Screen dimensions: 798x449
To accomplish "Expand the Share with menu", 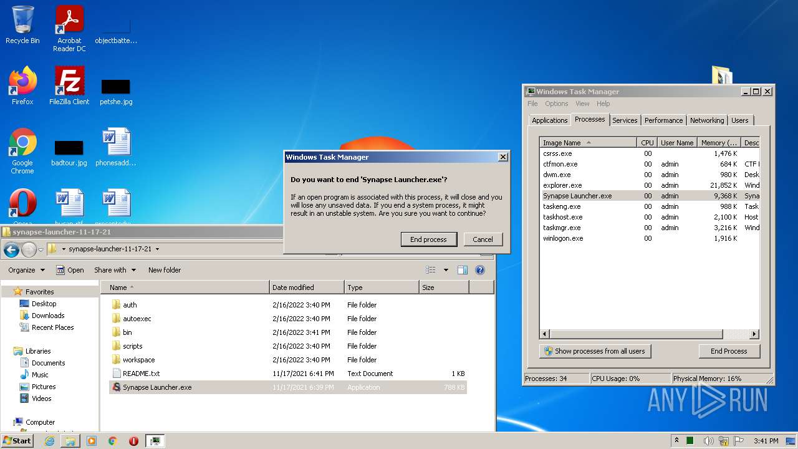I will click(115, 270).
